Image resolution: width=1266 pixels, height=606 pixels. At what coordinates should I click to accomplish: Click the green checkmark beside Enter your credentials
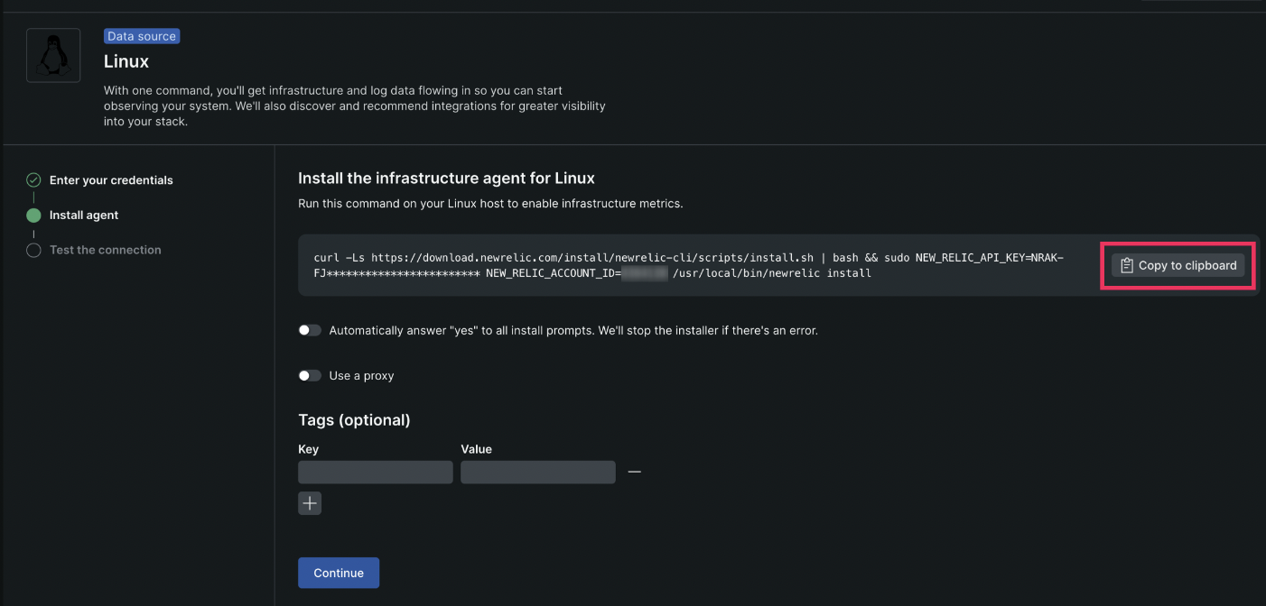coord(33,180)
